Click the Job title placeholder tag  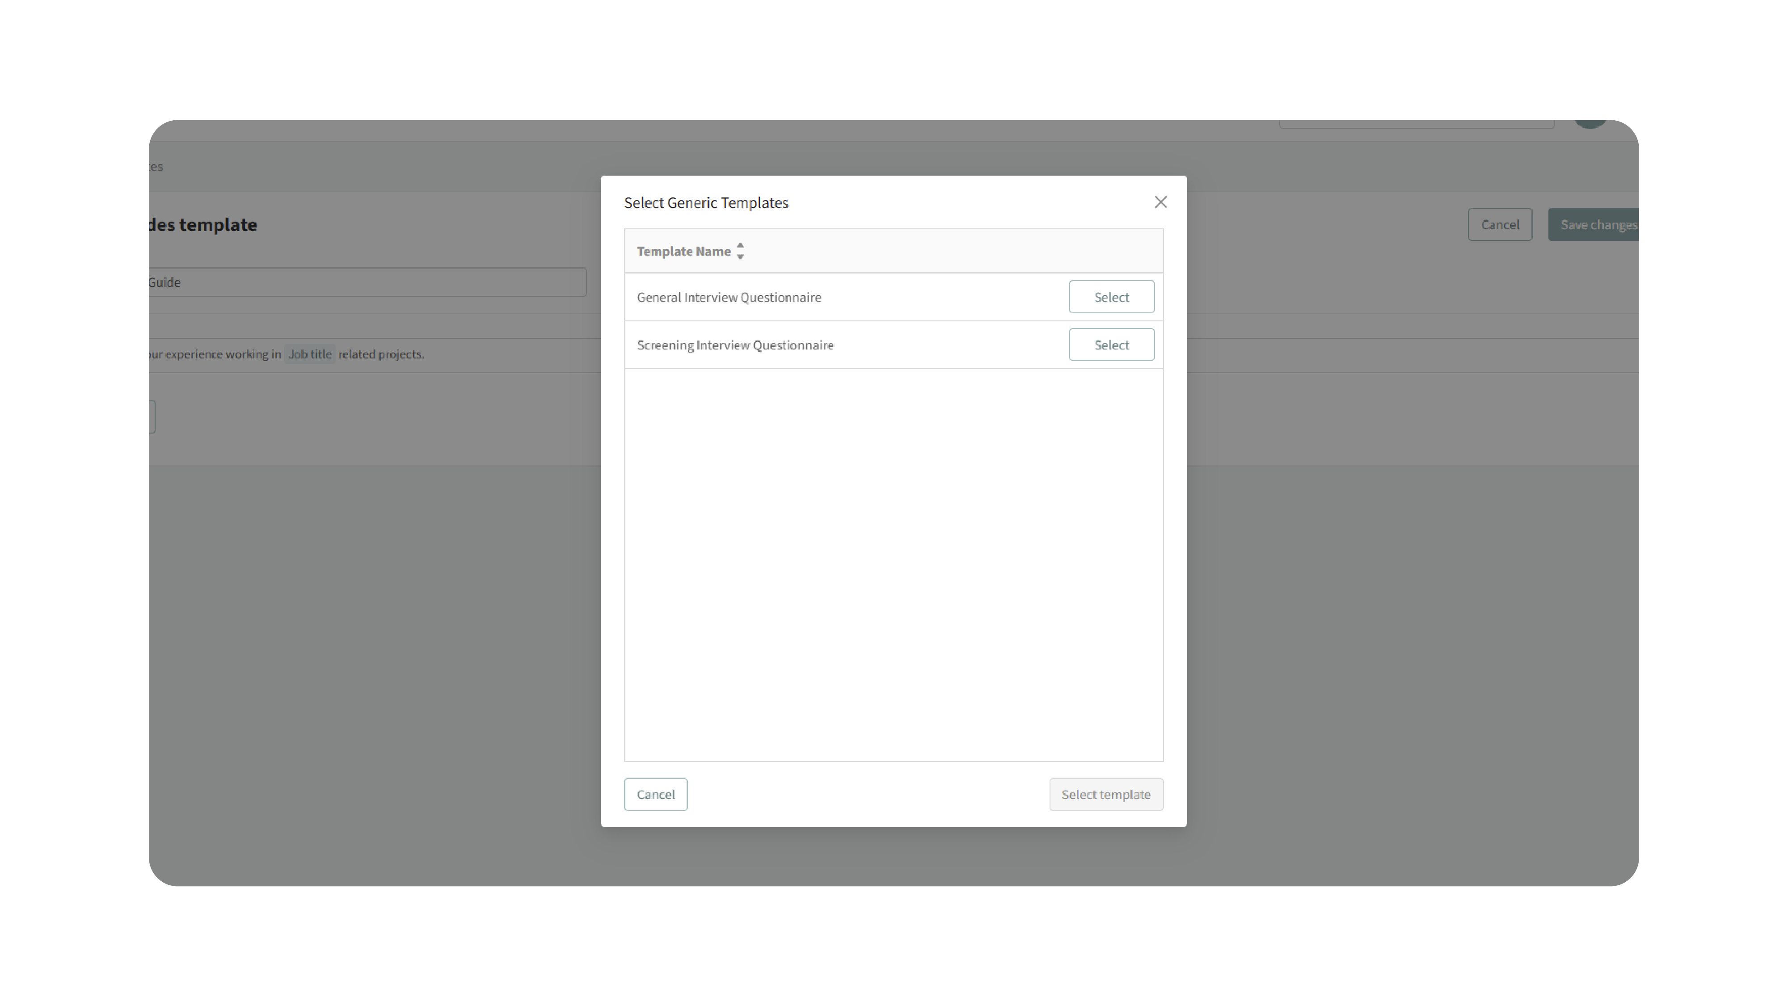click(310, 354)
